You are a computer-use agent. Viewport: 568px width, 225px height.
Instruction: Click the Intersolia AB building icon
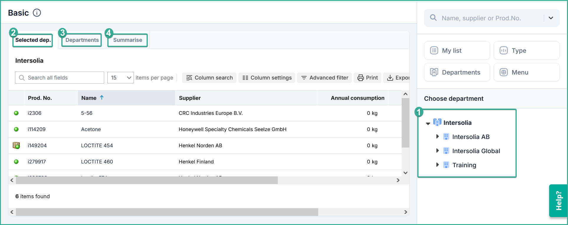(446, 137)
